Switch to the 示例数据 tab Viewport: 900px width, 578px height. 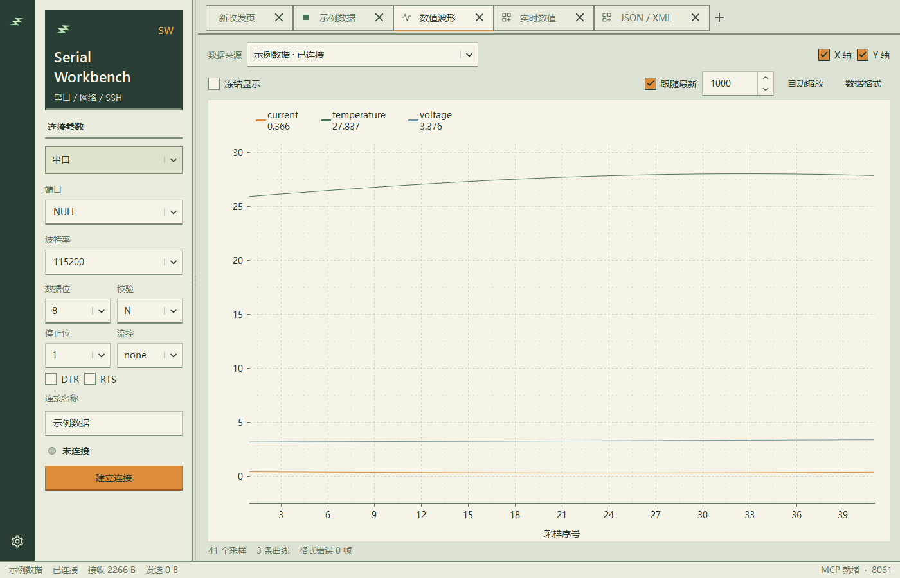point(343,17)
